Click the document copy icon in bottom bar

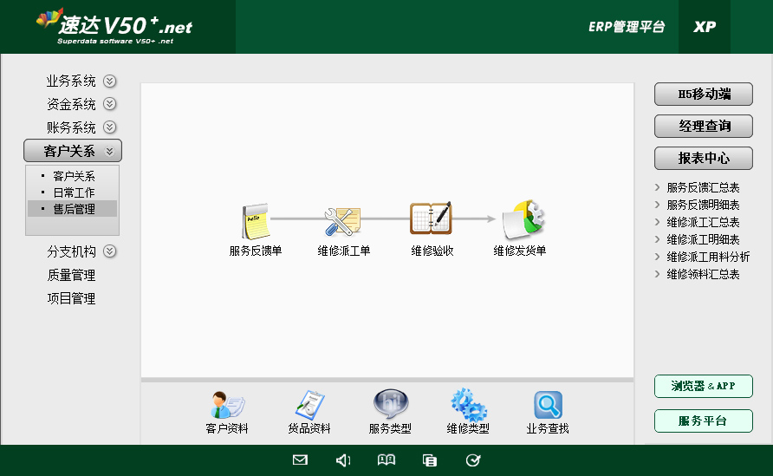click(x=429, y=460)
